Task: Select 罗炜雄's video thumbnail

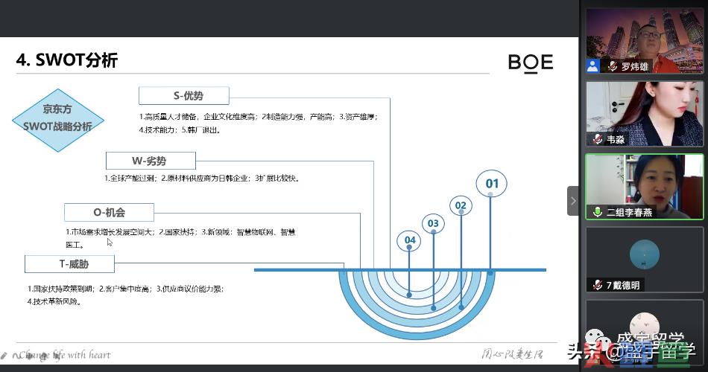Action: pyautogui.click(x=645, y=41)
